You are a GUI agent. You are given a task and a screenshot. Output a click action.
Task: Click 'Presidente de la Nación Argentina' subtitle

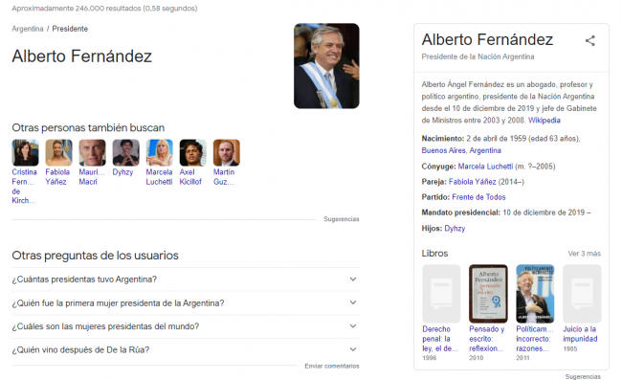(478, 56)
